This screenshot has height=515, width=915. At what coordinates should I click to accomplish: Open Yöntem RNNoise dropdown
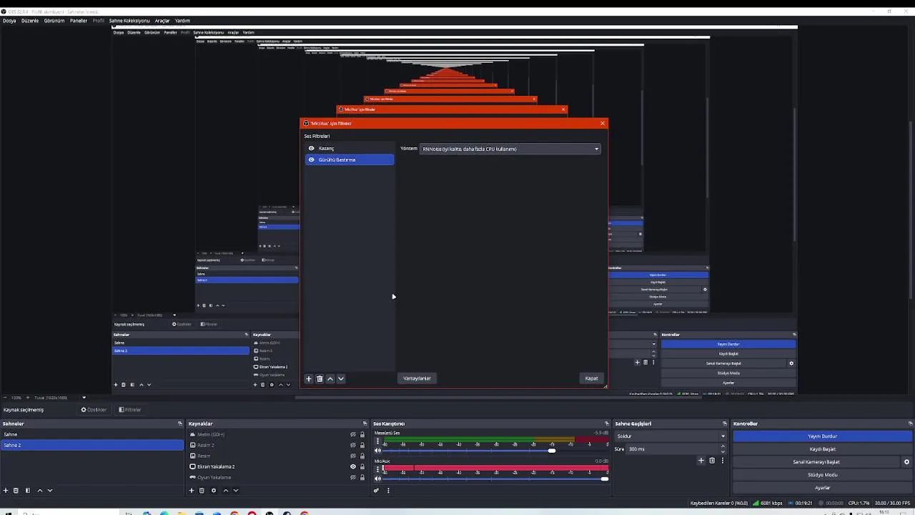510,149
